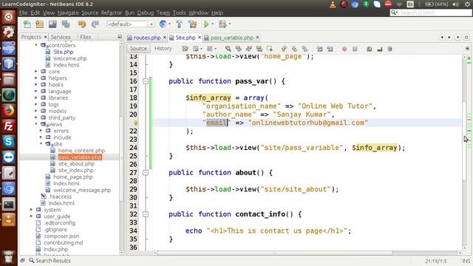Screen dimensions: 473x266
Task: Open the File menu
Action: coord(23,13)
